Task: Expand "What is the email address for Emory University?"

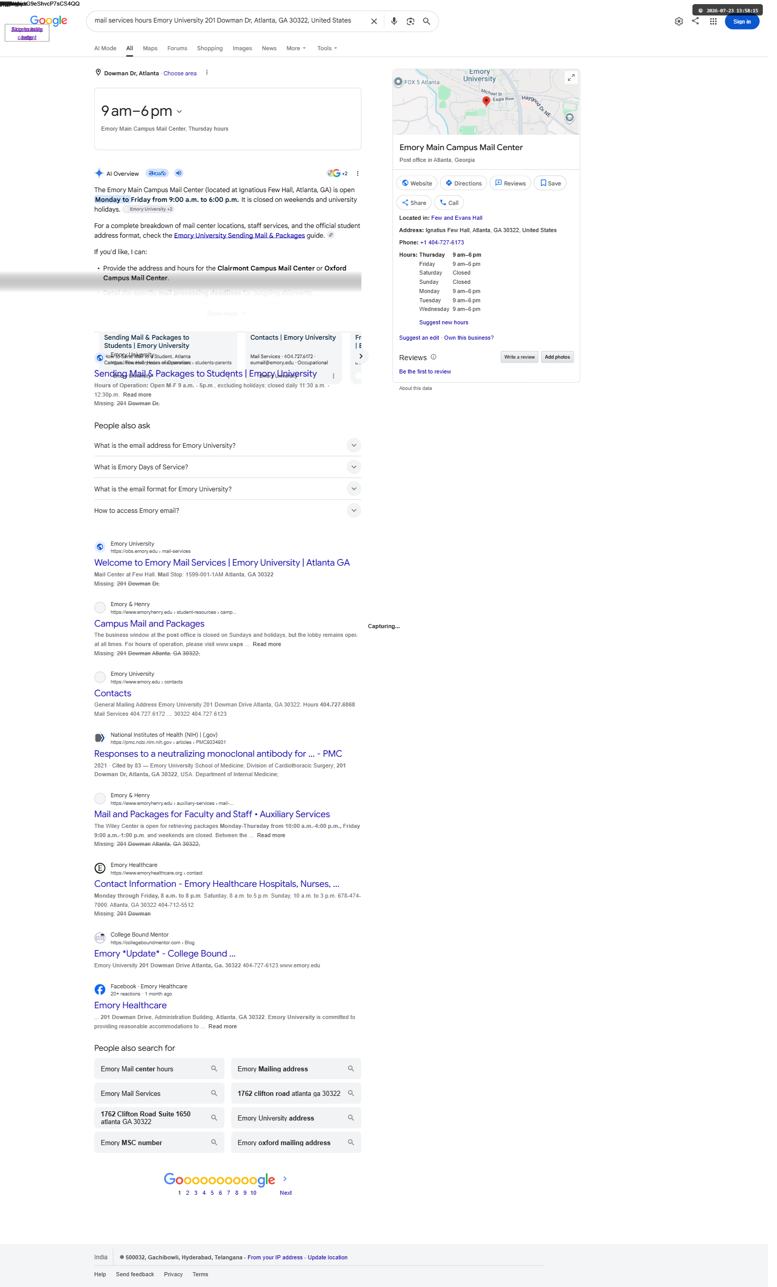Action: point(227,446)
